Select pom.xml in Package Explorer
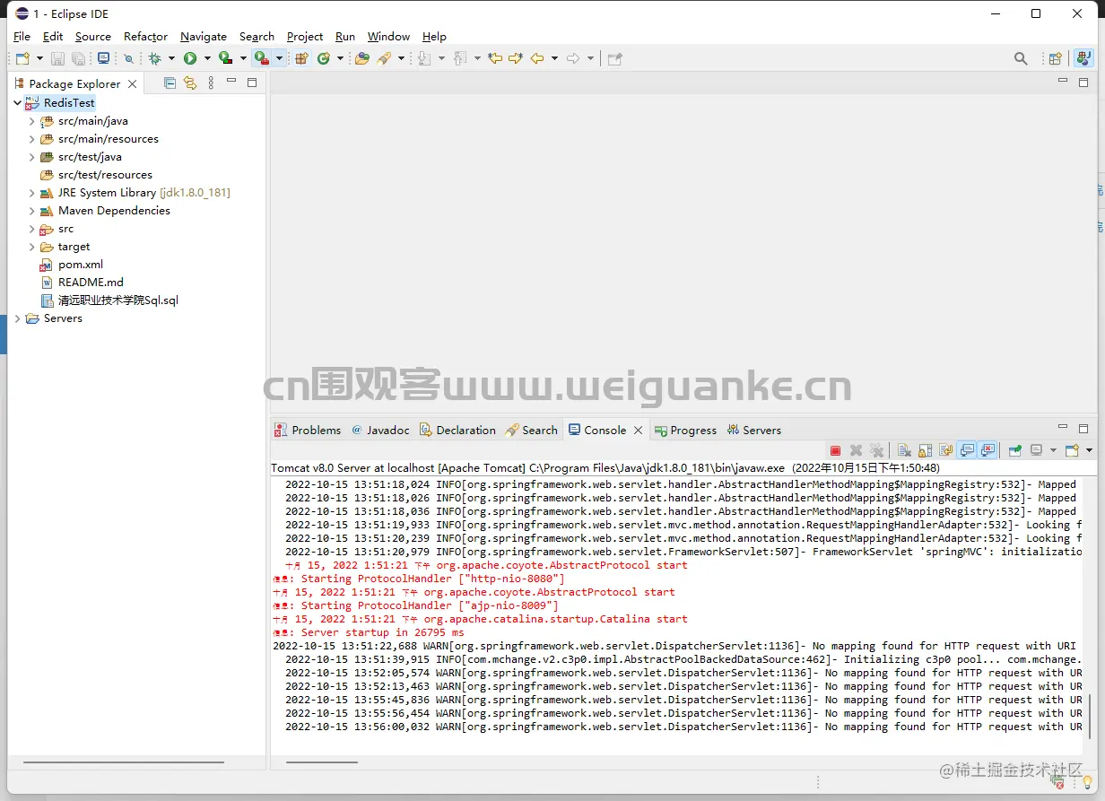Image resolution: width=1105 pixels, height=801 pixels. pyautogui.click(x=80, y=265)
